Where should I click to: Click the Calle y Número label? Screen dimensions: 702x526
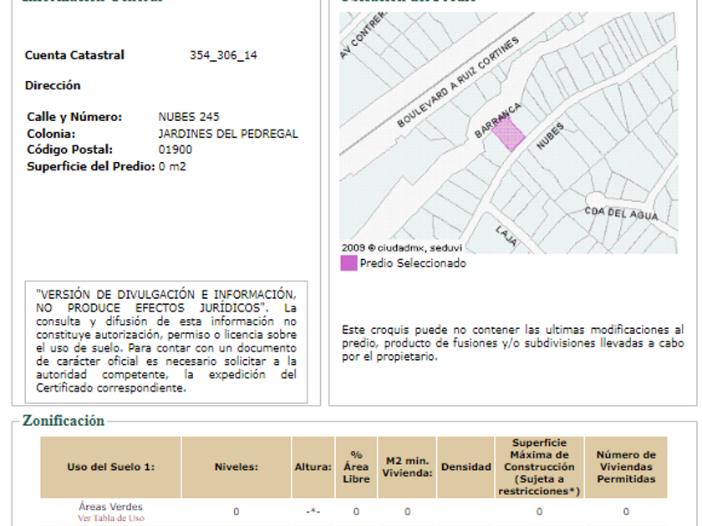coord(74,117)
